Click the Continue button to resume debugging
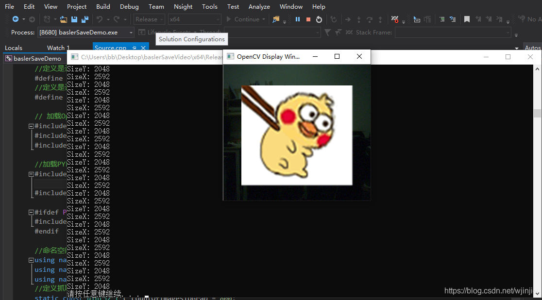542x300 pixels. tap(245, 19)
